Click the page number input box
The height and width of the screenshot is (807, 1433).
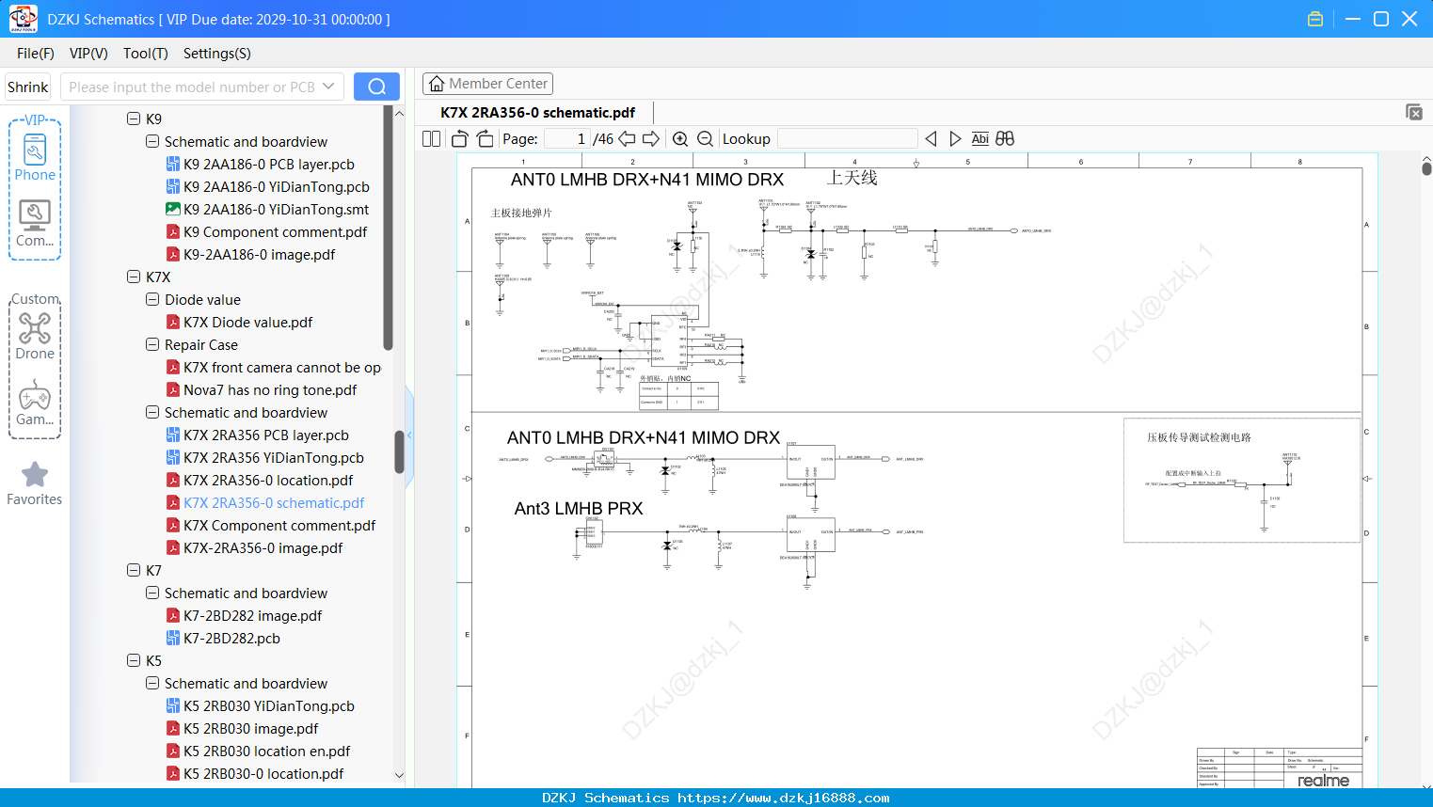click(x=567, y=139)
